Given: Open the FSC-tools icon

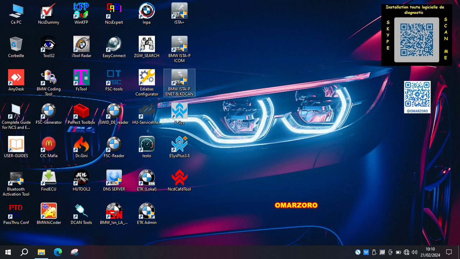Looking at the screenshot, I should tap(114, 81).
